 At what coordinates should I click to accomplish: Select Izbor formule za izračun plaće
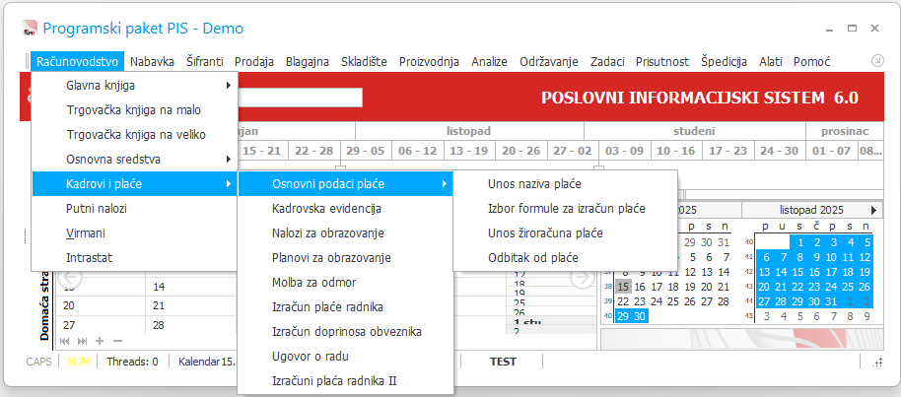pyautogui.click(x=566, y=209)
